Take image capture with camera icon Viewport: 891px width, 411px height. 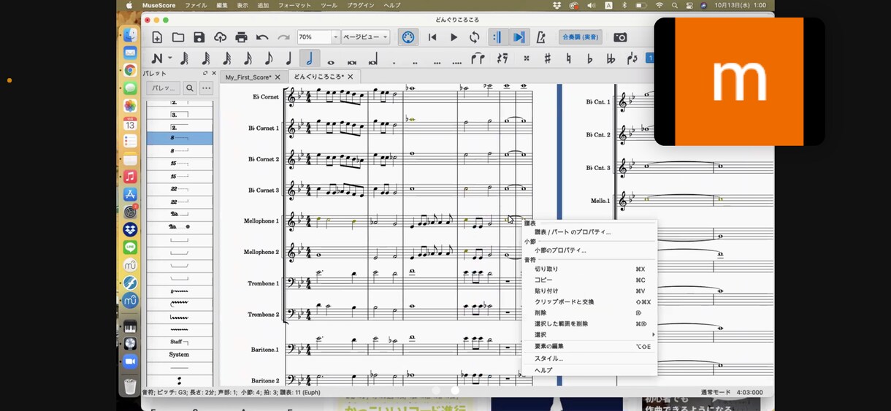620,37
